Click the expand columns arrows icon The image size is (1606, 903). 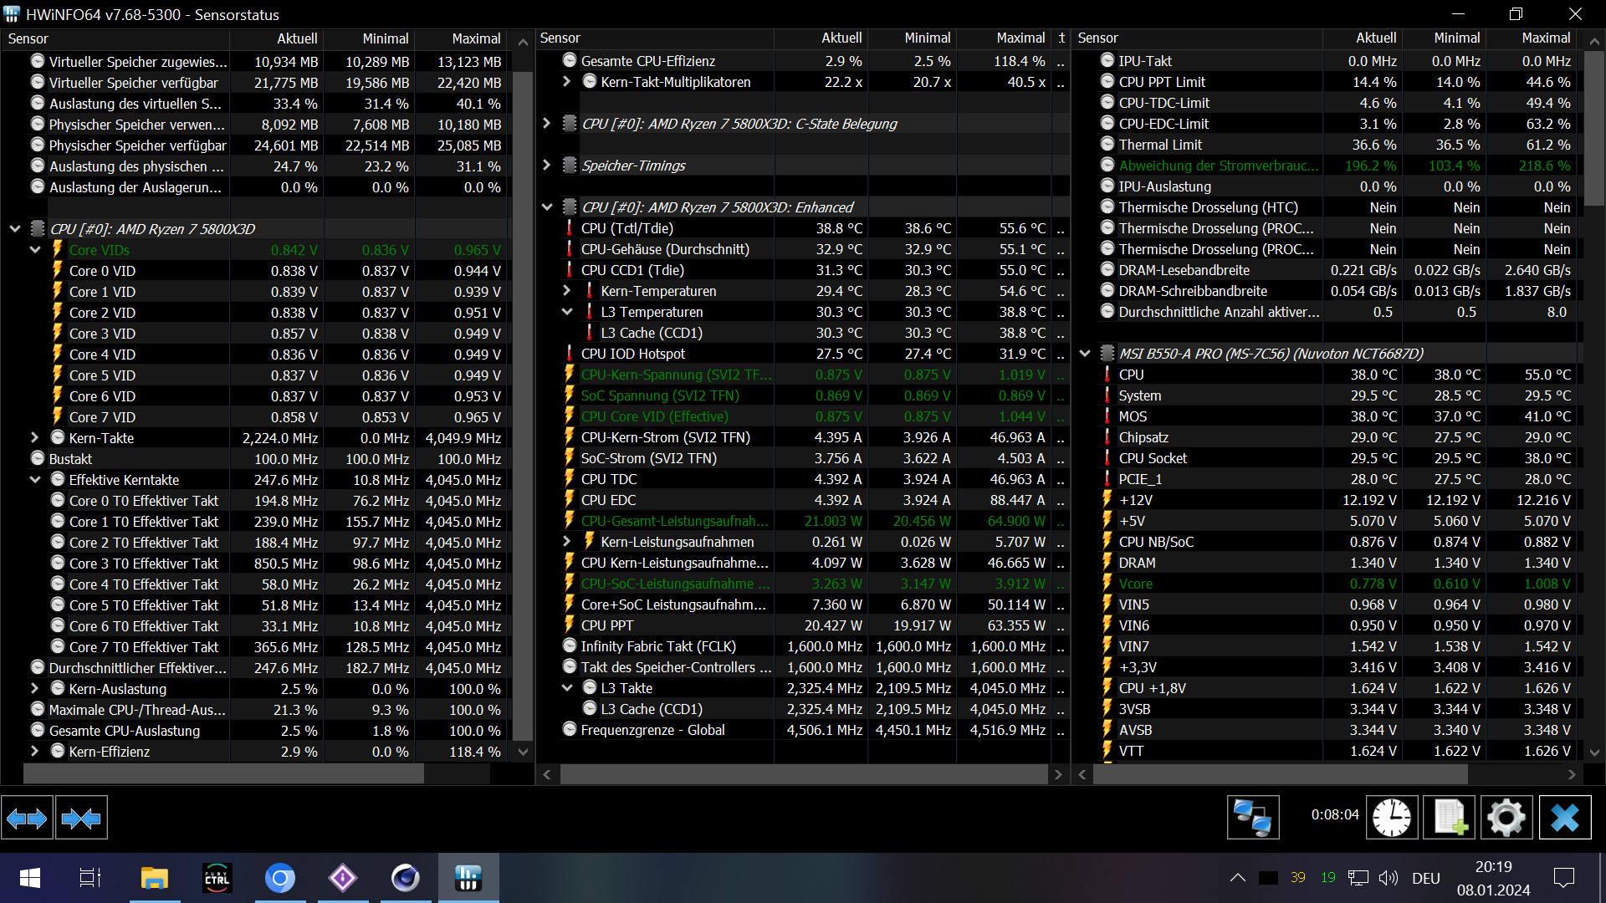point(27,818)
